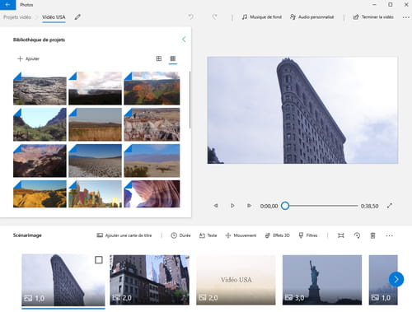
Task: Step forward one frame
Action: click(249, 206)
